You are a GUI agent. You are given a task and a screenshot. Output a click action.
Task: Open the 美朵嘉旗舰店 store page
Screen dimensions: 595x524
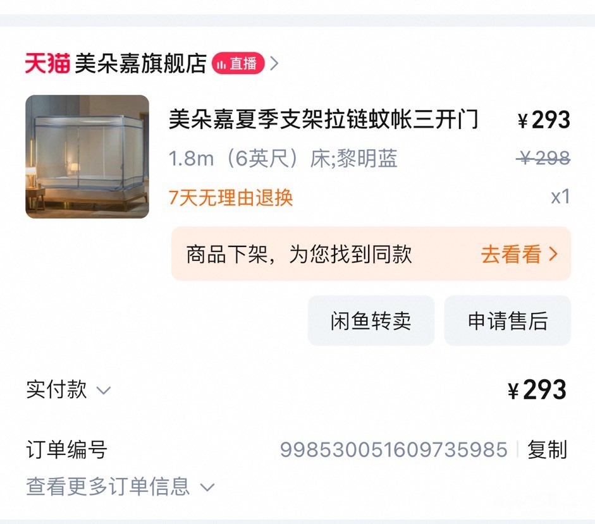click(x=140, y=63)
